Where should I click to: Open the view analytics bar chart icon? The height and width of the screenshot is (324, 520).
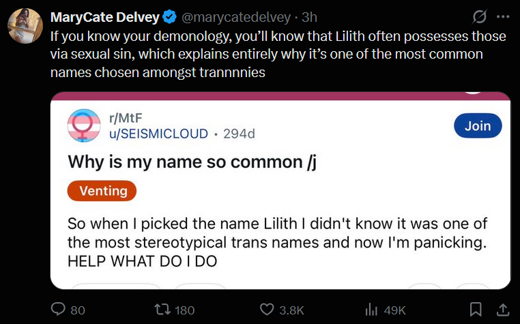point(371,310)
